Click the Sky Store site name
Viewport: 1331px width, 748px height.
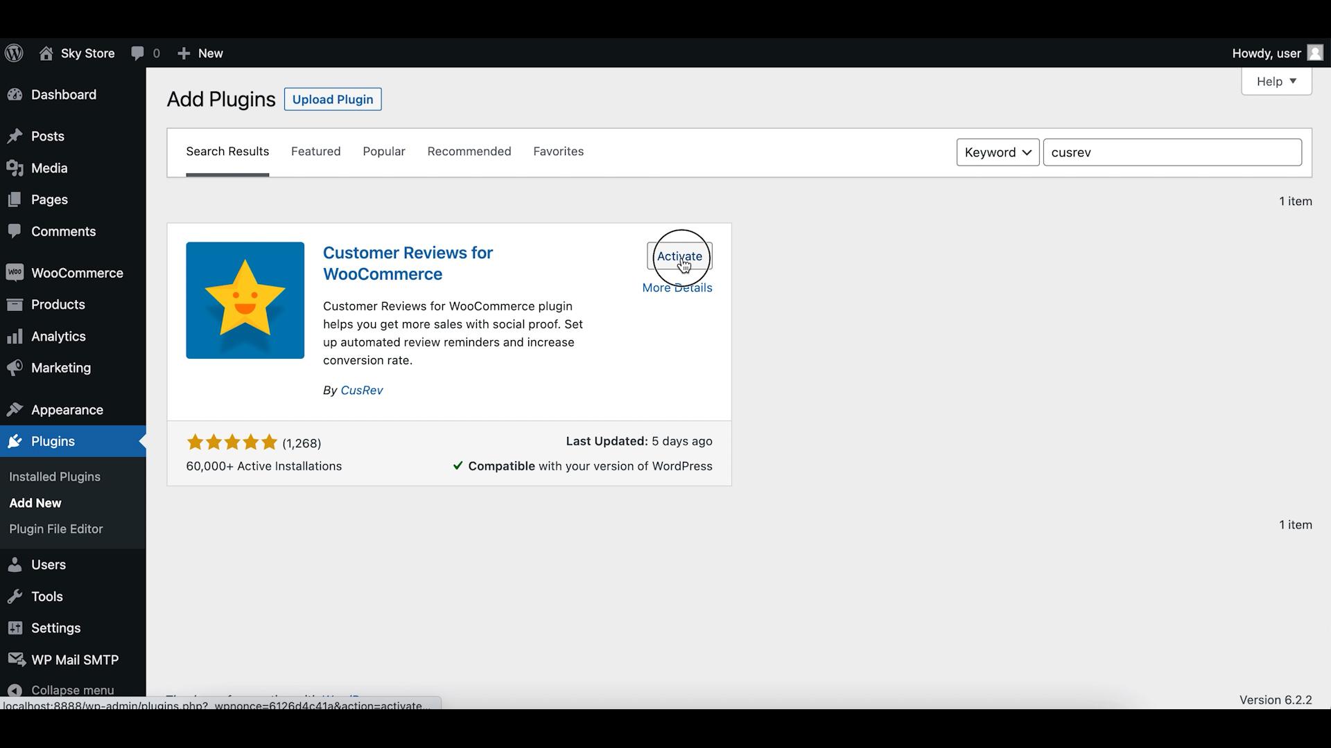(x=88, y=53)
